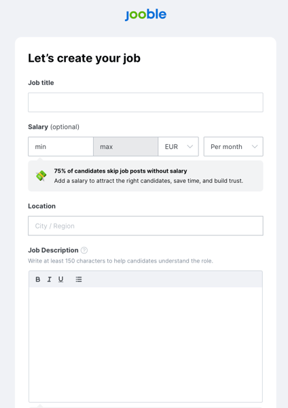Image resolution: width=288 pixels, height=408 pixels.
Task: Click the Jooble logo
Action: pyautogui.click(x=145, y=15)
